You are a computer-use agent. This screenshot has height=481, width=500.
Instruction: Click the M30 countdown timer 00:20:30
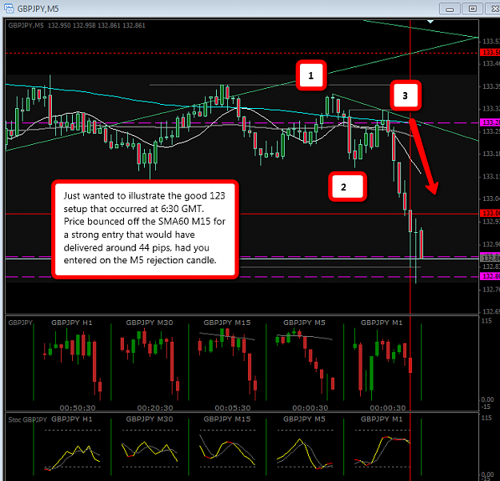pos(155,407)
